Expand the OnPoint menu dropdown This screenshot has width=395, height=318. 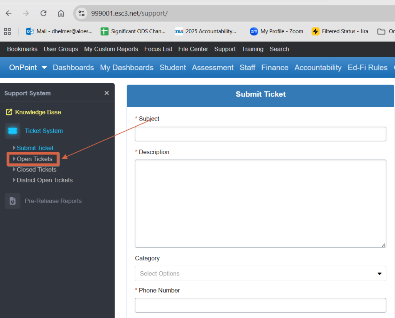click(43, 67)
